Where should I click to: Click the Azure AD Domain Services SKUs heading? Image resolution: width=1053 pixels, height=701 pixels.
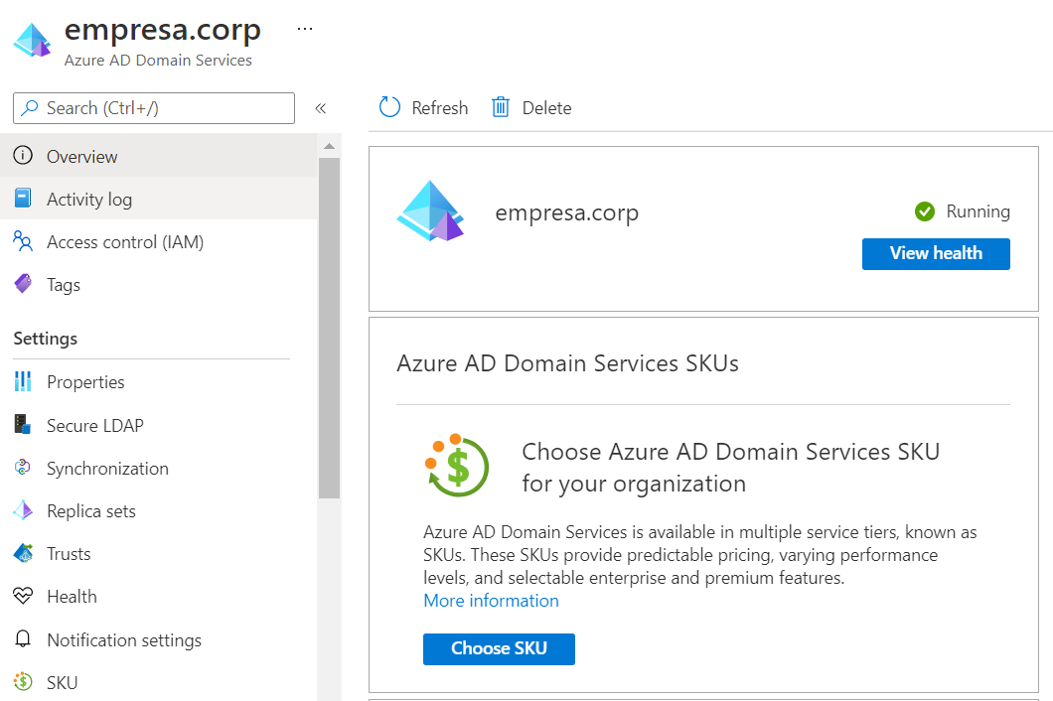click(567, 363)
